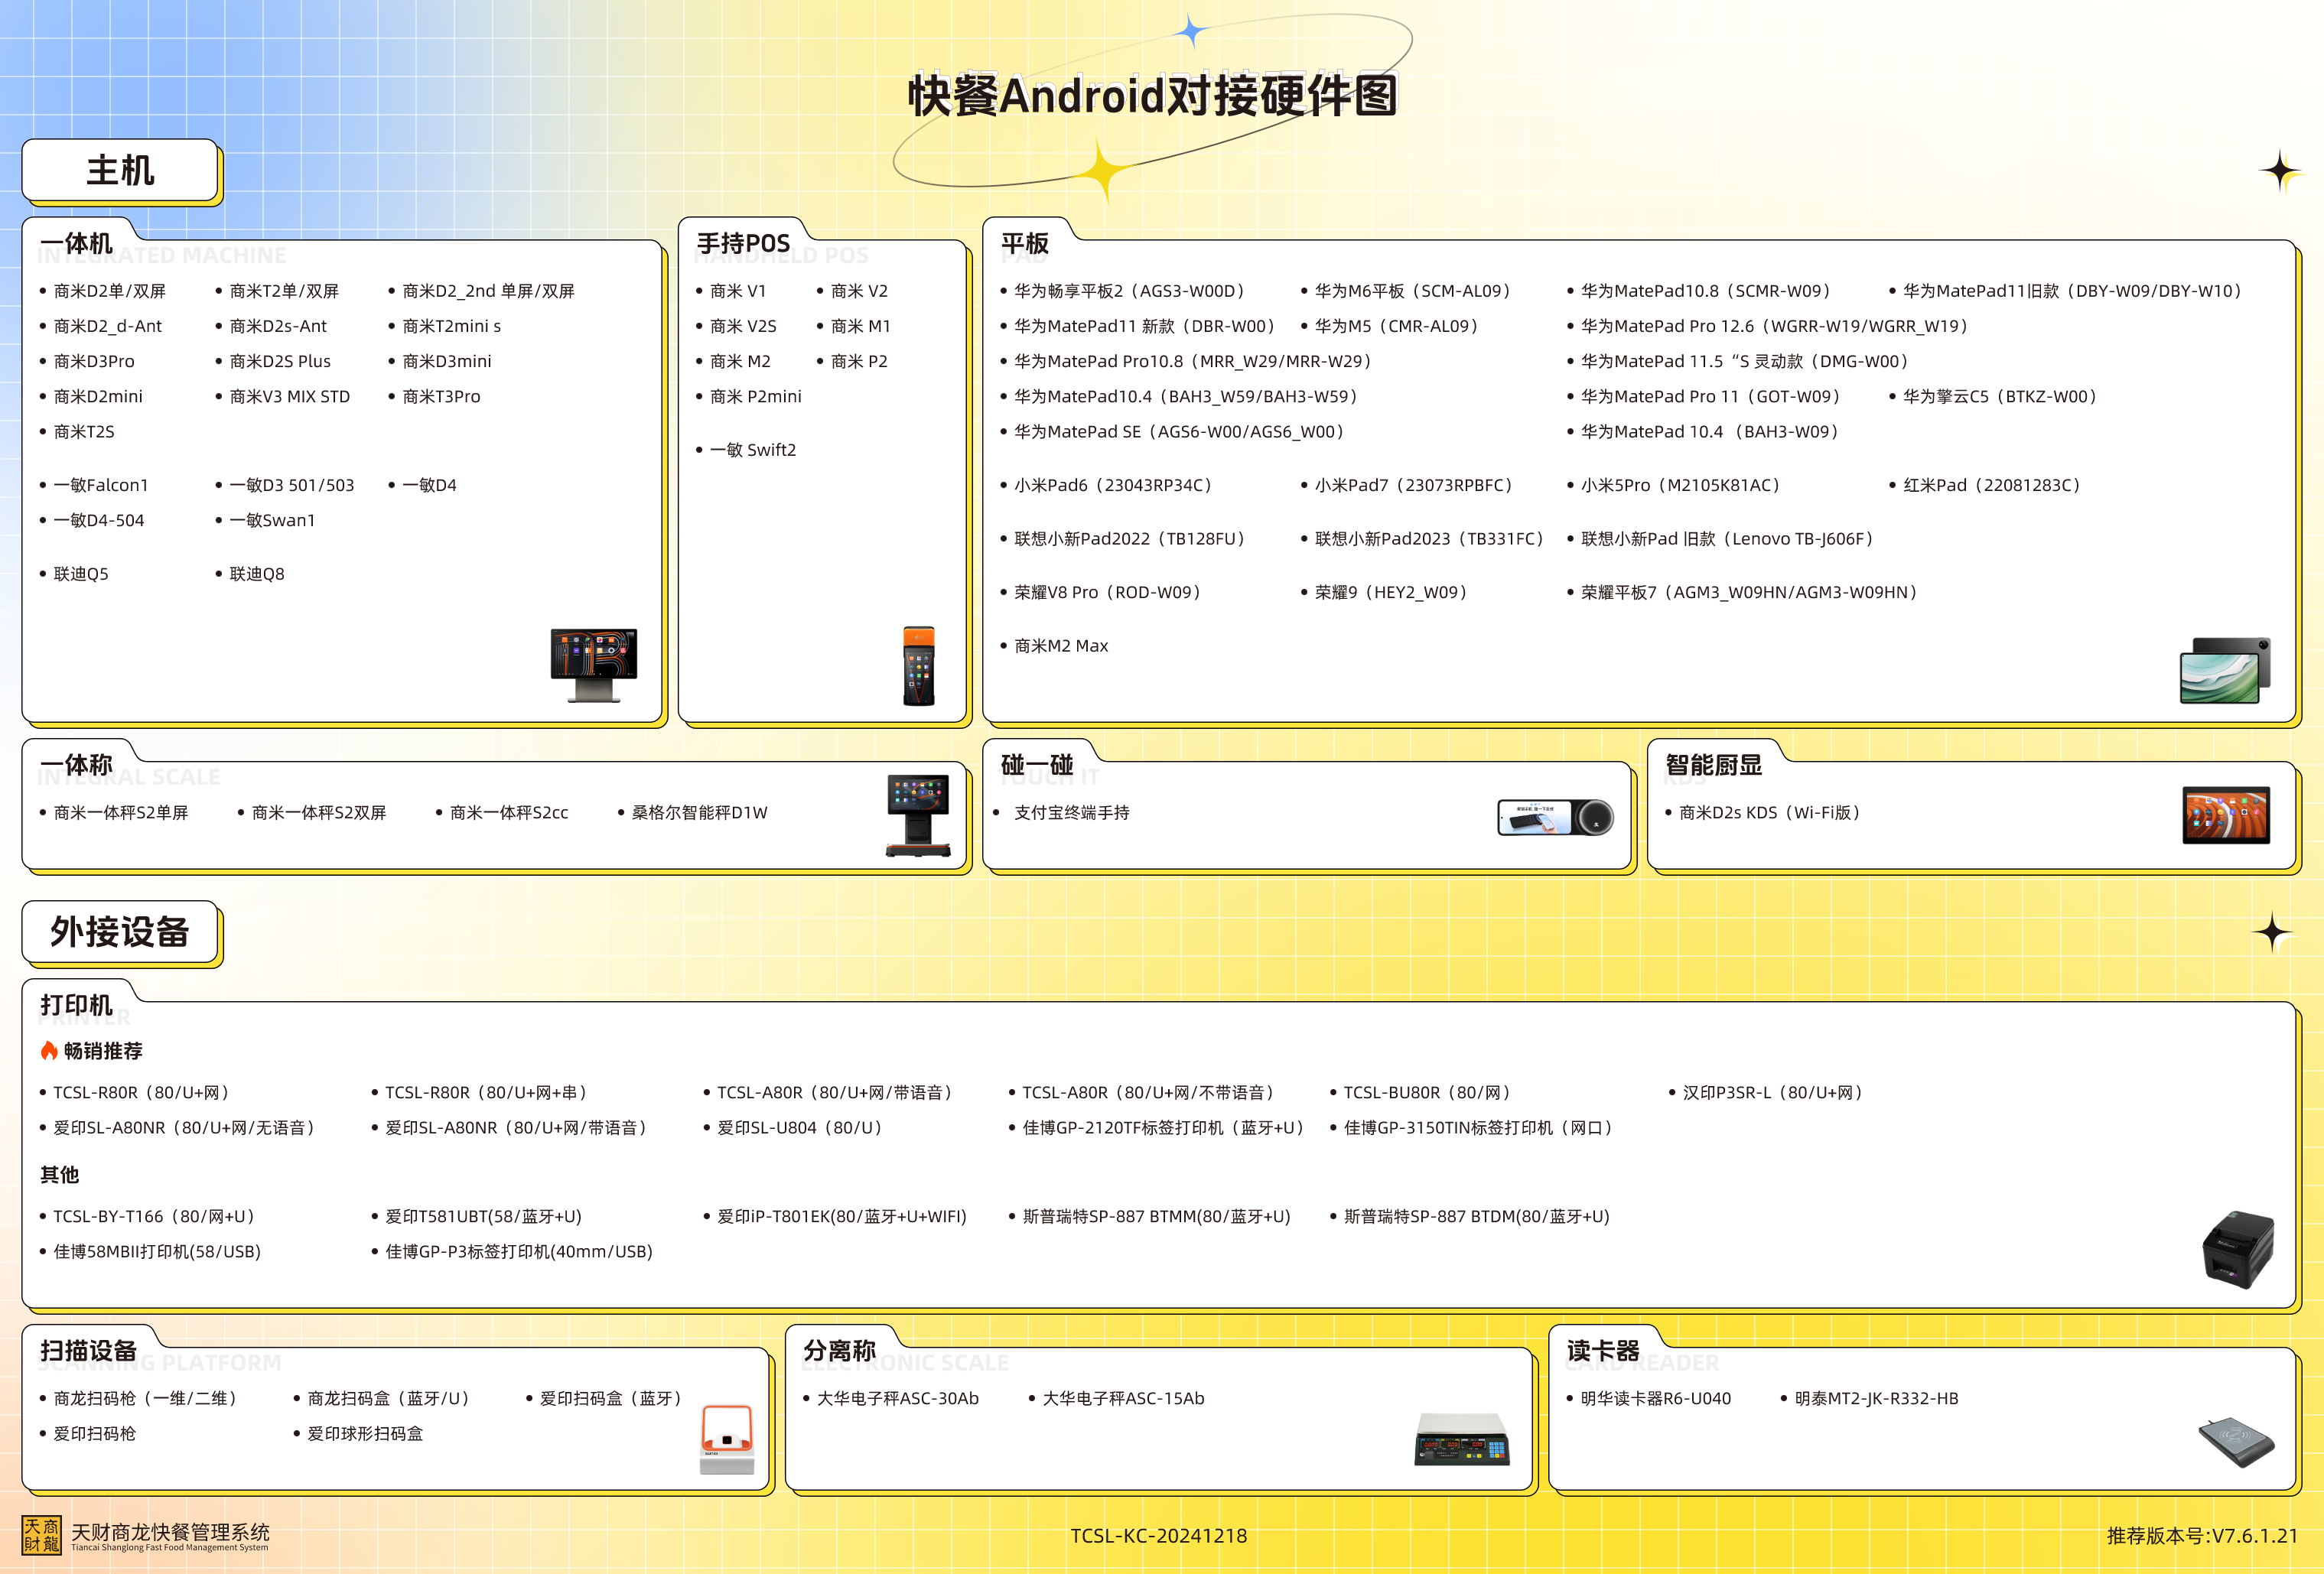The width and height of the screenshot is (2324, 1574).
Task: Click the title 快餐Android对接硬件图
Action: pyautogui.click(x=1152, y=96)
